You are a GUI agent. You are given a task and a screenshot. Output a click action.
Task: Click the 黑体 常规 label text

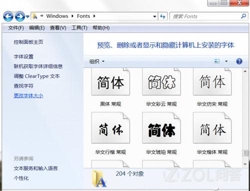(x=110, y=104)
